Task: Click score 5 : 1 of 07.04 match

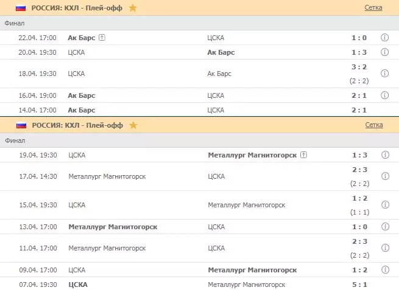Action: pyautogui.click(x=360, y=285)
